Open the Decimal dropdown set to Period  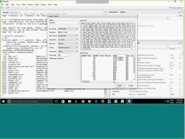click(68, 44)
